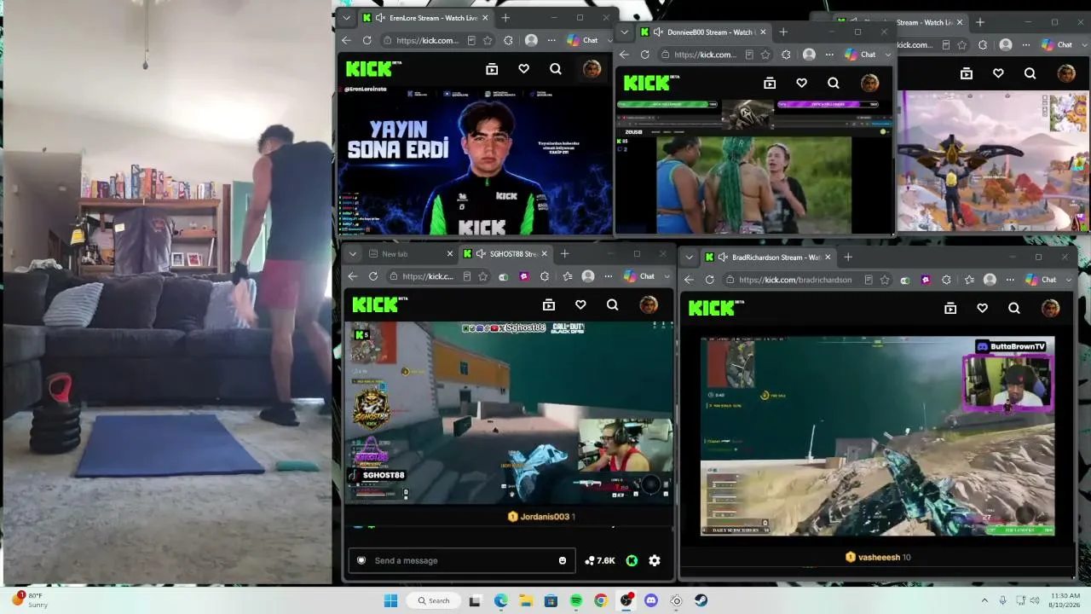This screenshot has height=614, width=1091.
Task: Expand the chevron beside Chat in the DonnieeB00 window
Action: point(887,55)
